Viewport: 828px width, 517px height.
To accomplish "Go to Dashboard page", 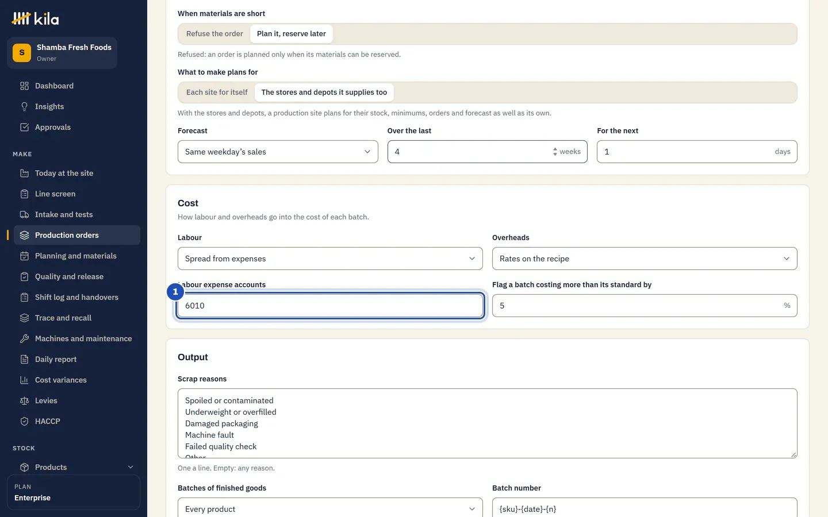I will [77, 86].
